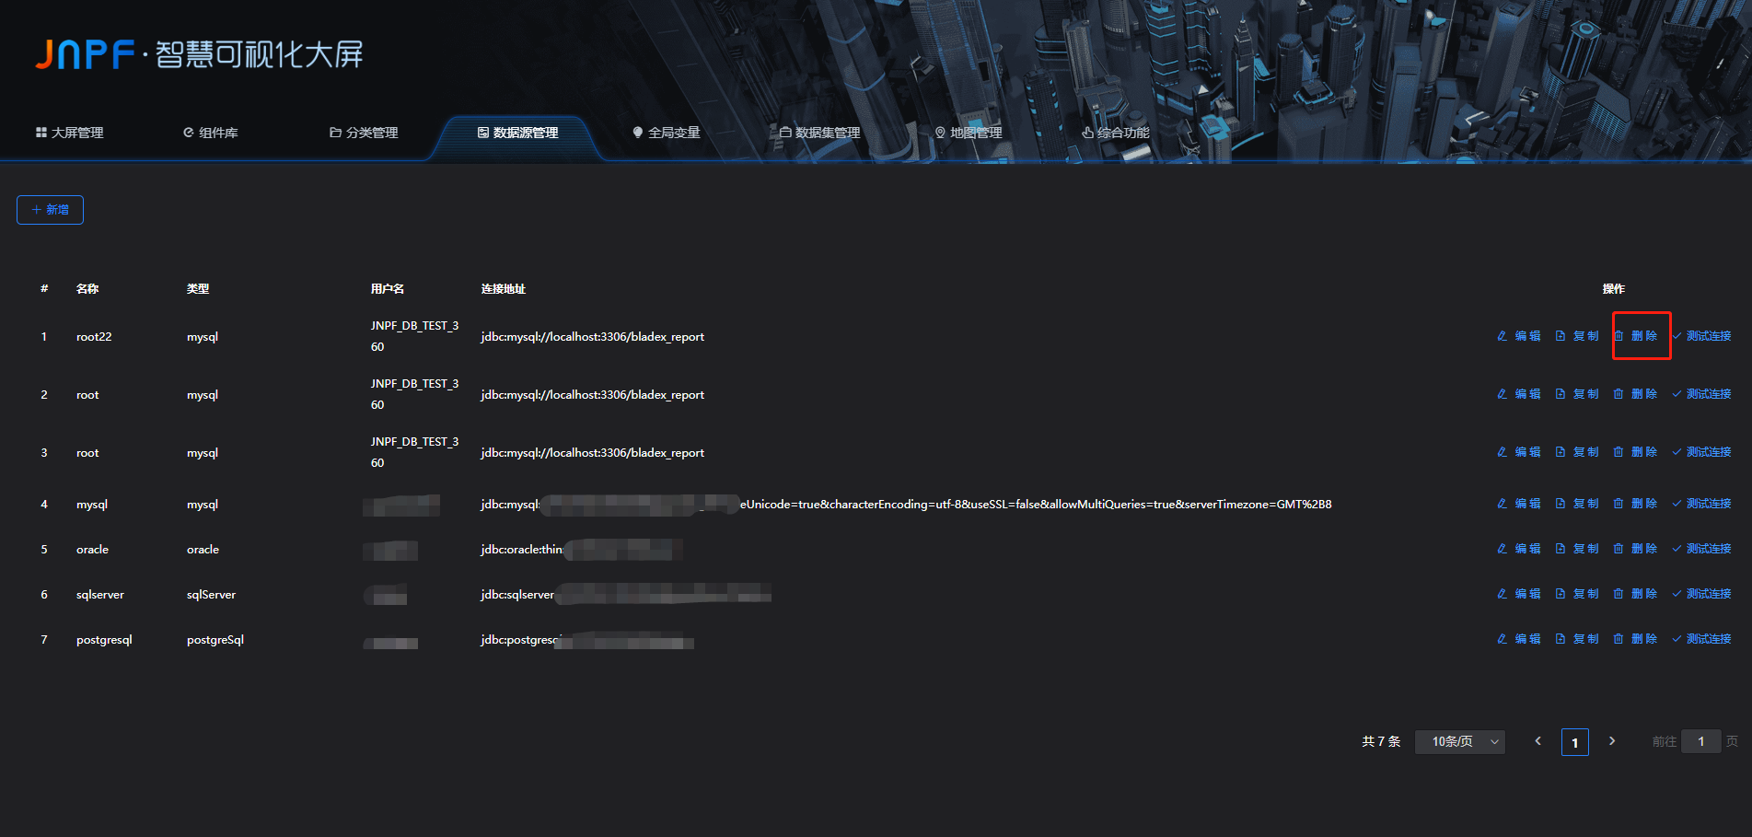This screenshot has height=837, width=1752.
Task: Test the postgresql data source connection
Action: pos(1701,639)
